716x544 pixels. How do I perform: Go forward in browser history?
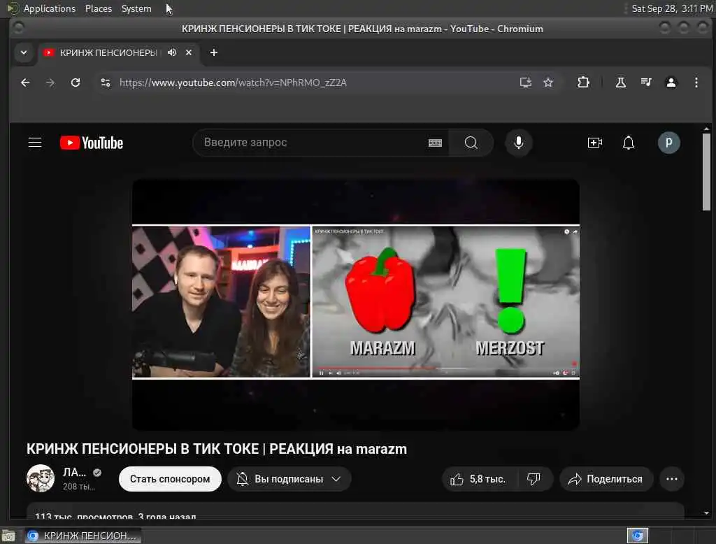pos(50,83)
